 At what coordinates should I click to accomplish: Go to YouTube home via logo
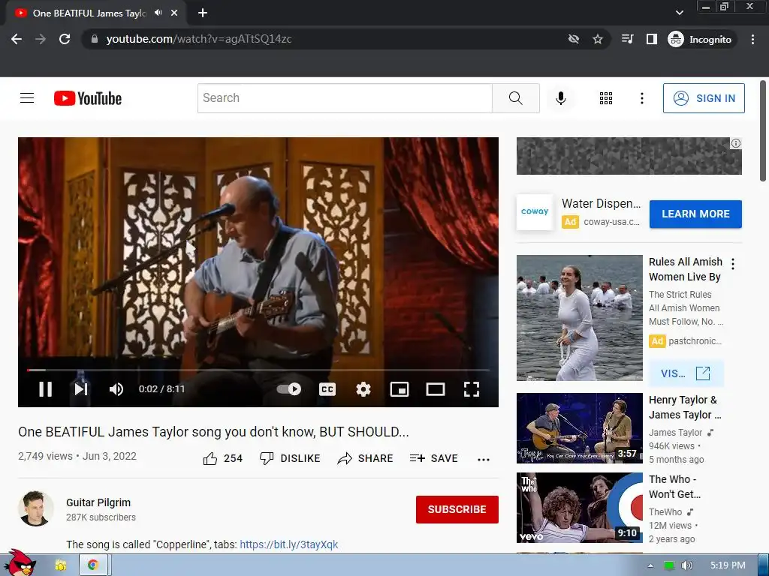(88, 98)
